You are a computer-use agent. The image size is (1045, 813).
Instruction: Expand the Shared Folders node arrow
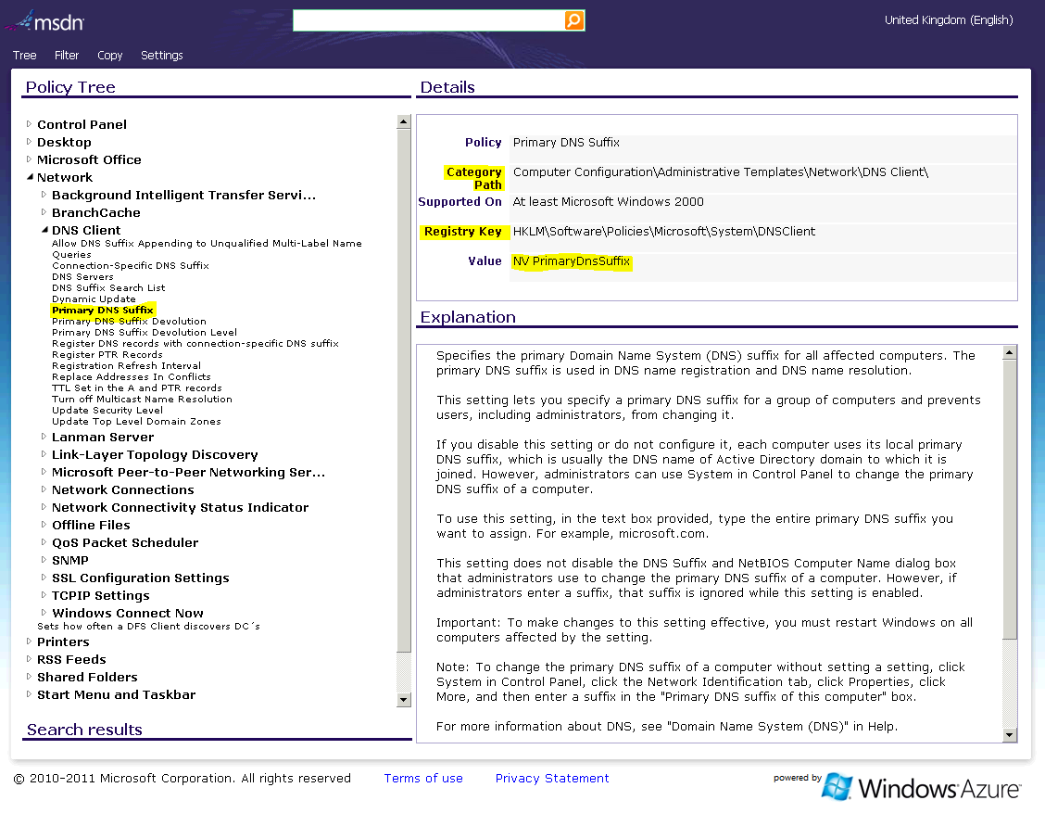coord(29,677)
